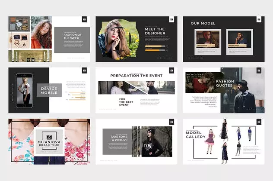Click the Fashion Quotes title text
The width and height of the screenshot is (273, 181).
pyautogui.click(x=225, y=83)
